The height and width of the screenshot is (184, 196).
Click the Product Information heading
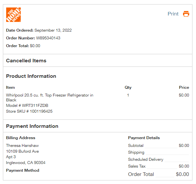click(31, 76)
